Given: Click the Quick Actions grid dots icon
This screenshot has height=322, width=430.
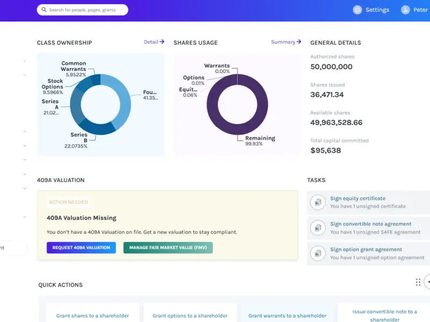Looking at the screenshot, I should [x=418, y=282].
